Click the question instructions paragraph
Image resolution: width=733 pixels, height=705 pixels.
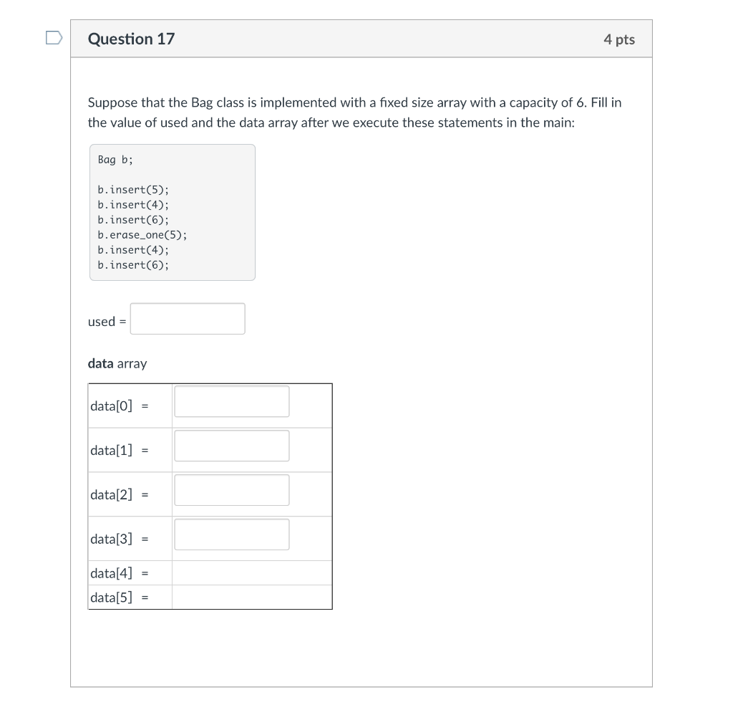tap(354, 112)
